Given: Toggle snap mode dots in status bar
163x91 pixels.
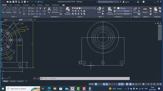Looking at the screenshot, I should coord(99,84).
